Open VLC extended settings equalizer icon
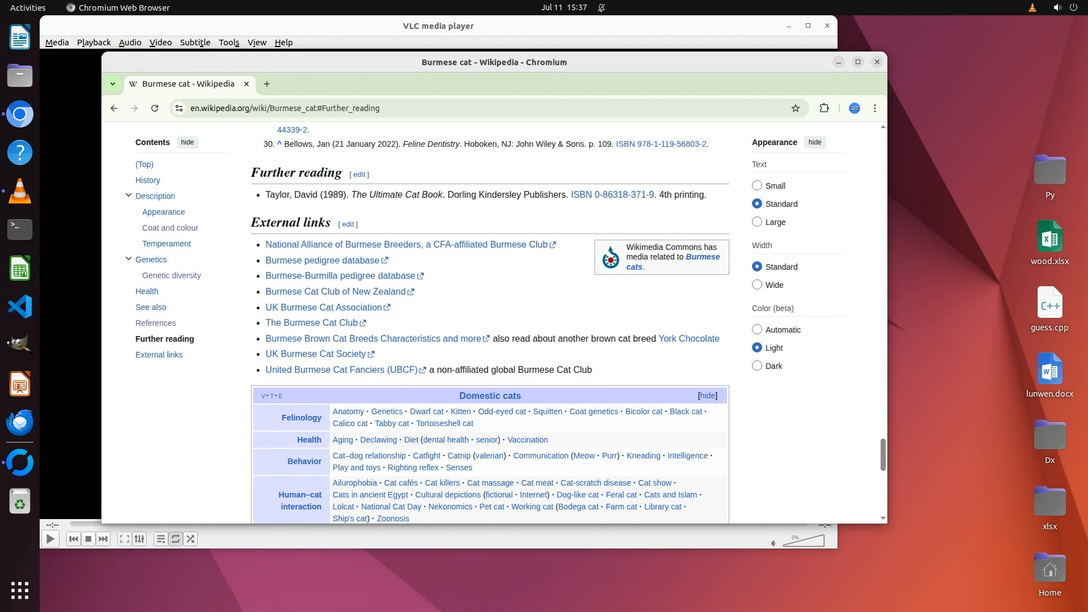 [x=139, y=539]
